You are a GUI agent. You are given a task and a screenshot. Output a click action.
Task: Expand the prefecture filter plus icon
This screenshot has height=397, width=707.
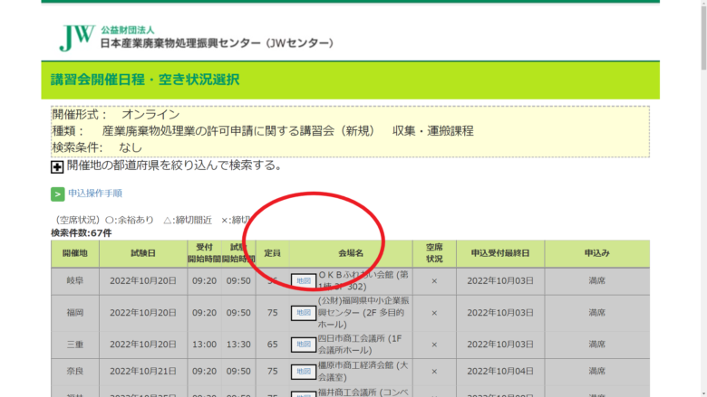coord(57,166)
